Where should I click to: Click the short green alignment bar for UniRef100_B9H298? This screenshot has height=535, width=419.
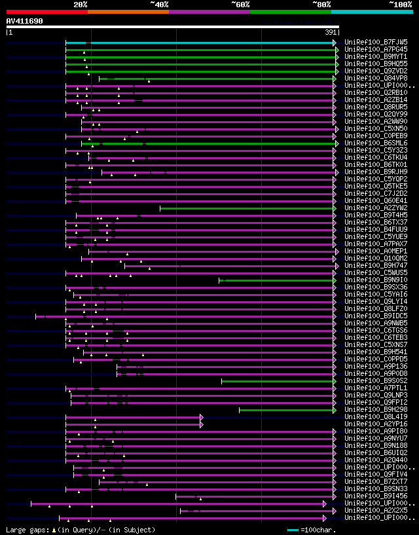click(287, 410)
